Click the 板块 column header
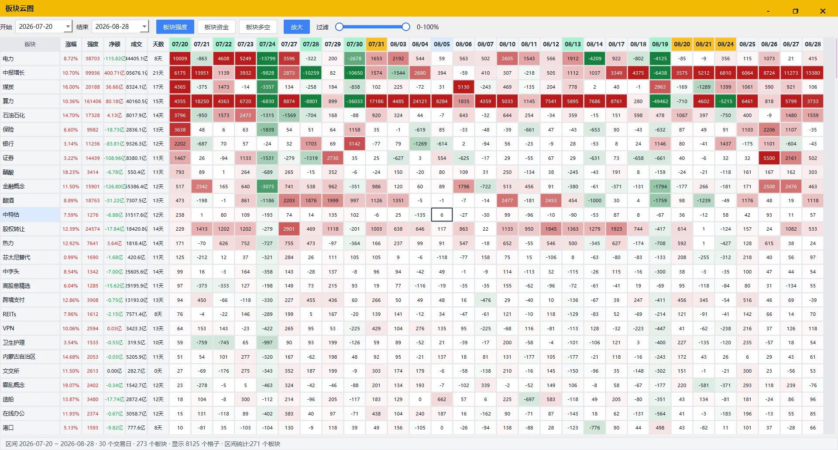Viewport: 838px width, 450px height. click(30, 44)
